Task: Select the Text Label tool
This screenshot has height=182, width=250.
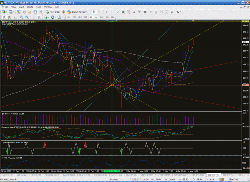Action: point(140,12)
